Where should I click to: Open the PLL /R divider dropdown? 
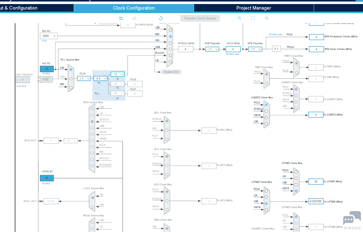tap(118, 74)
